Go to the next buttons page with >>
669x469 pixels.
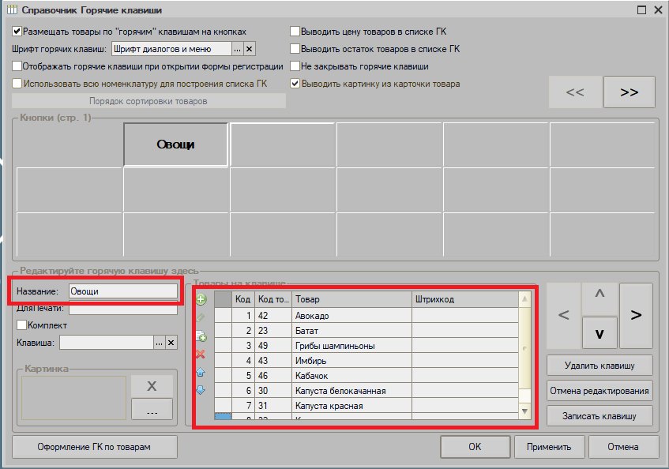pyautogui.click(x=630, y=92)
